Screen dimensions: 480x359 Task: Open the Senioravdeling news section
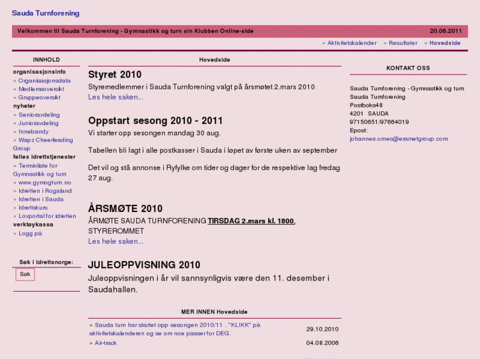39,115
